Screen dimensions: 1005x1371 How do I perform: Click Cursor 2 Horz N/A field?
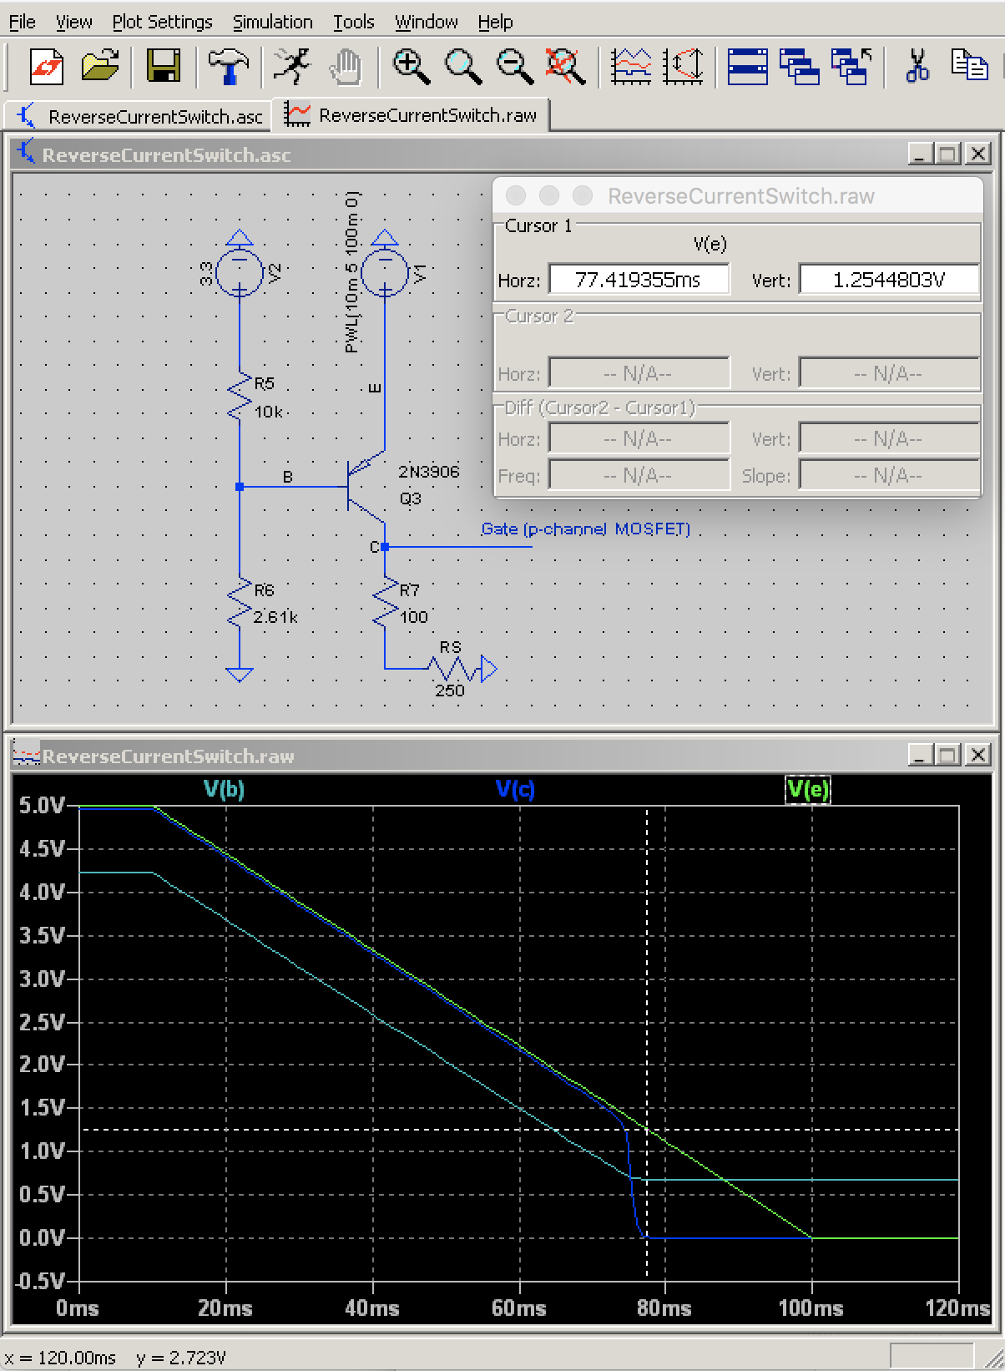639,373
